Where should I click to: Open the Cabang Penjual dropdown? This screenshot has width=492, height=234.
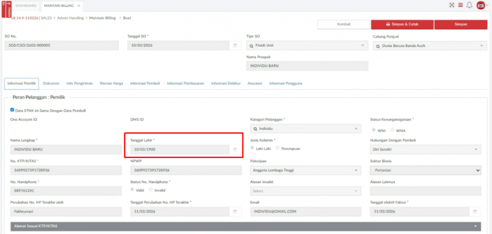click(x=481, y=46)
